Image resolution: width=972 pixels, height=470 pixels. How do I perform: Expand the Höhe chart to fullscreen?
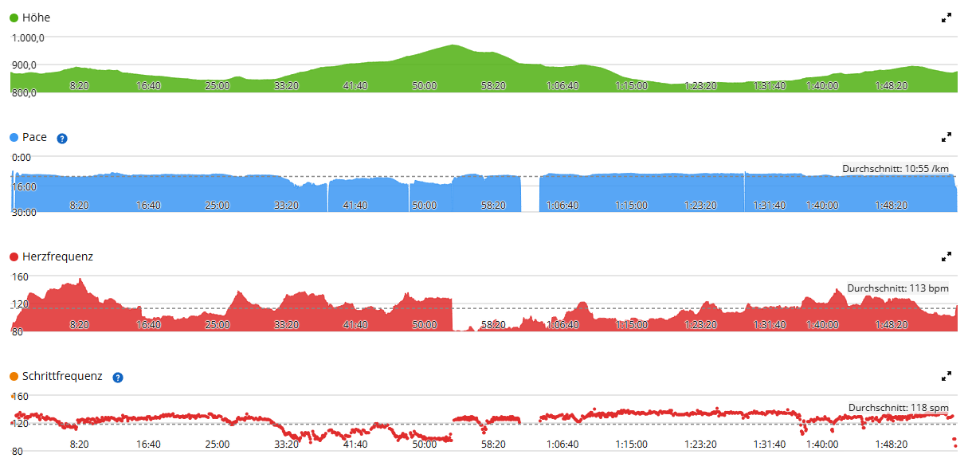point(947,18)
